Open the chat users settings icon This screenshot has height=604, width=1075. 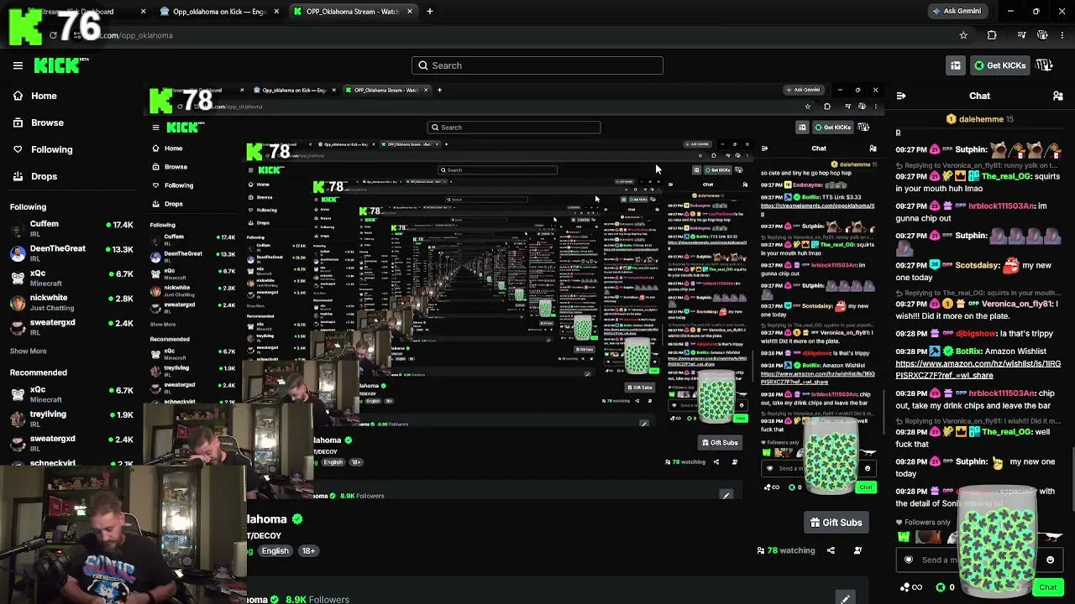point(1058,96)
